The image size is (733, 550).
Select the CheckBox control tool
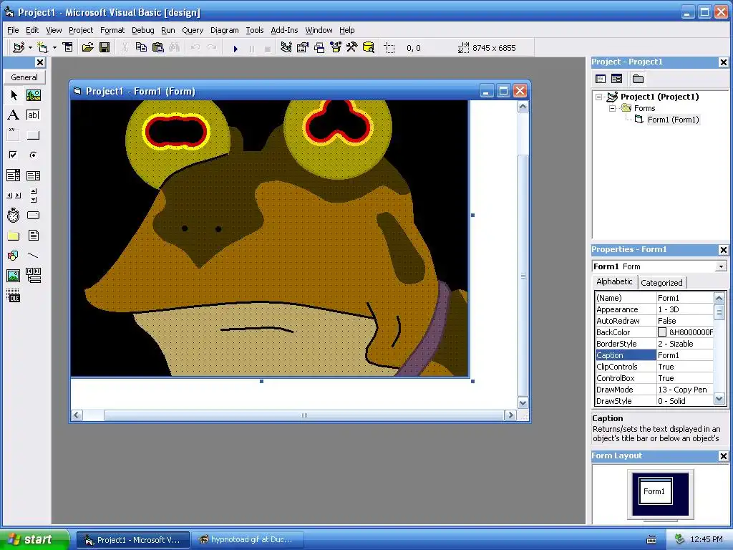14,155
